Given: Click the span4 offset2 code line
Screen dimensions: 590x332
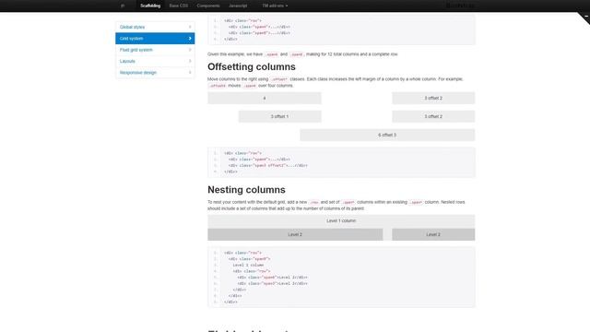Looking at the screenshot, I should coord(268,165).
